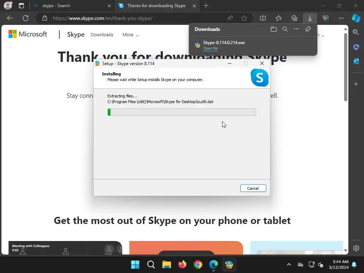Open File Explorer from taskbar
Viewport: 364px width, 273px height.
[166, 264]
